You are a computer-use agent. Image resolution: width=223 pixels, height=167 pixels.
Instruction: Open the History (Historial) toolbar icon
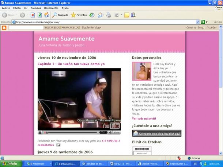pos(92,15)
